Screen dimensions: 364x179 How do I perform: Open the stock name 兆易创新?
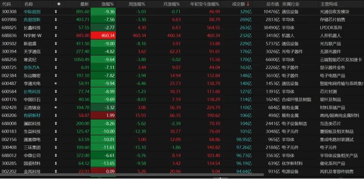(32, 20)
